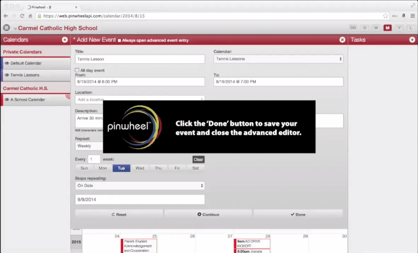418x253 pixels.
Task: Open the Calendar dropdown showing Tennis Lessons
Action: (x=278, y=59)
